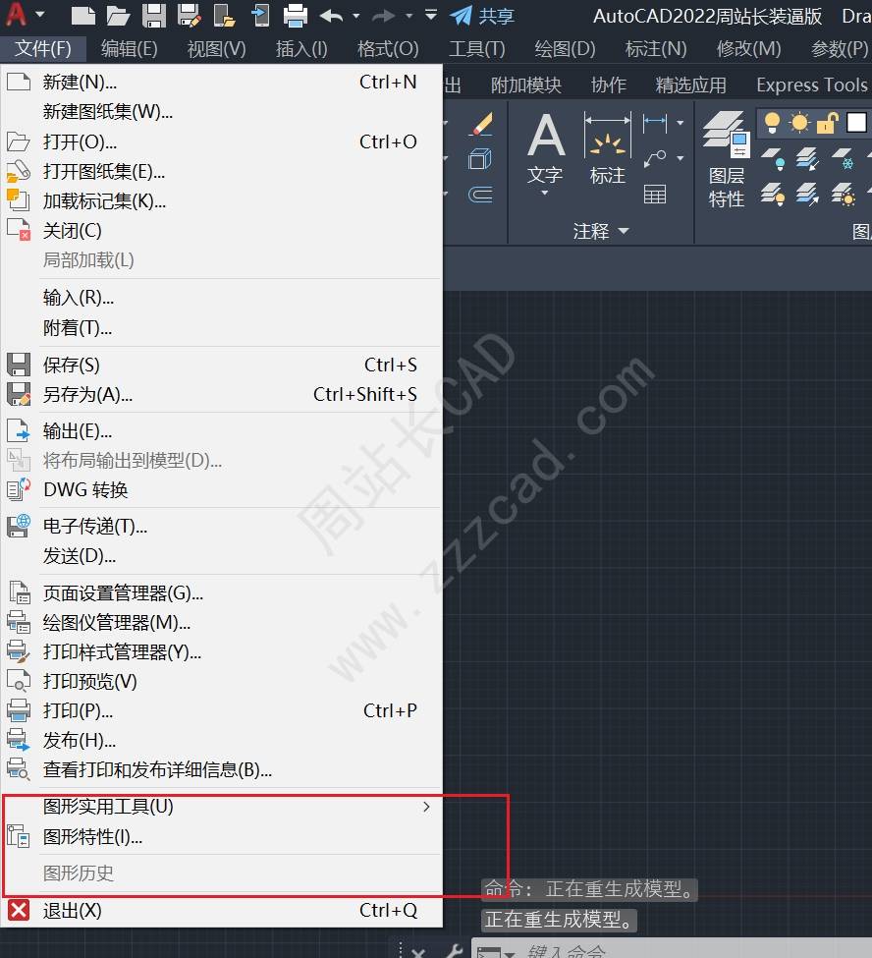Click the AutoCAD application logo button
The height and width of the screenshot is (958, 872).
[x=17, y=15]
